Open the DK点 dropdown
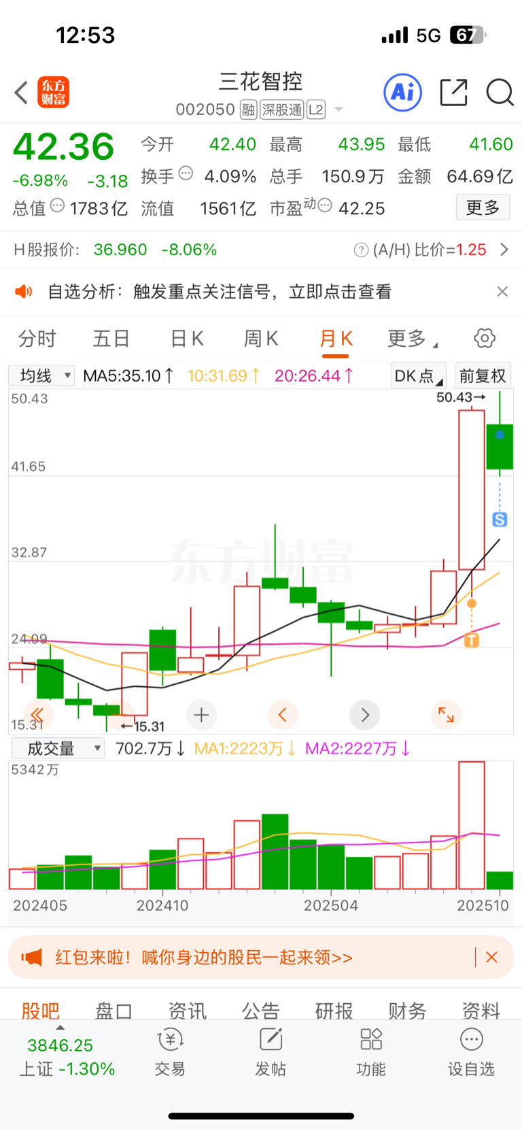This screenshot has height=1131, width=522. tap(418, 375)
